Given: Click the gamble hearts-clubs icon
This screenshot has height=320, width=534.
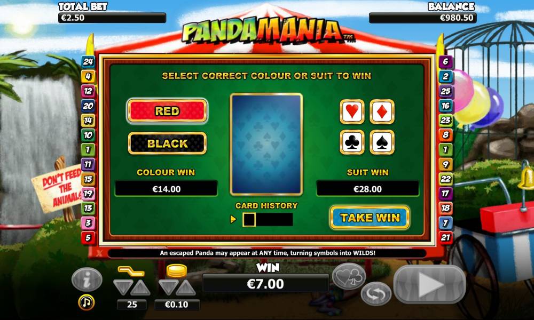Looking at the screenshot, I should point(349,276).
